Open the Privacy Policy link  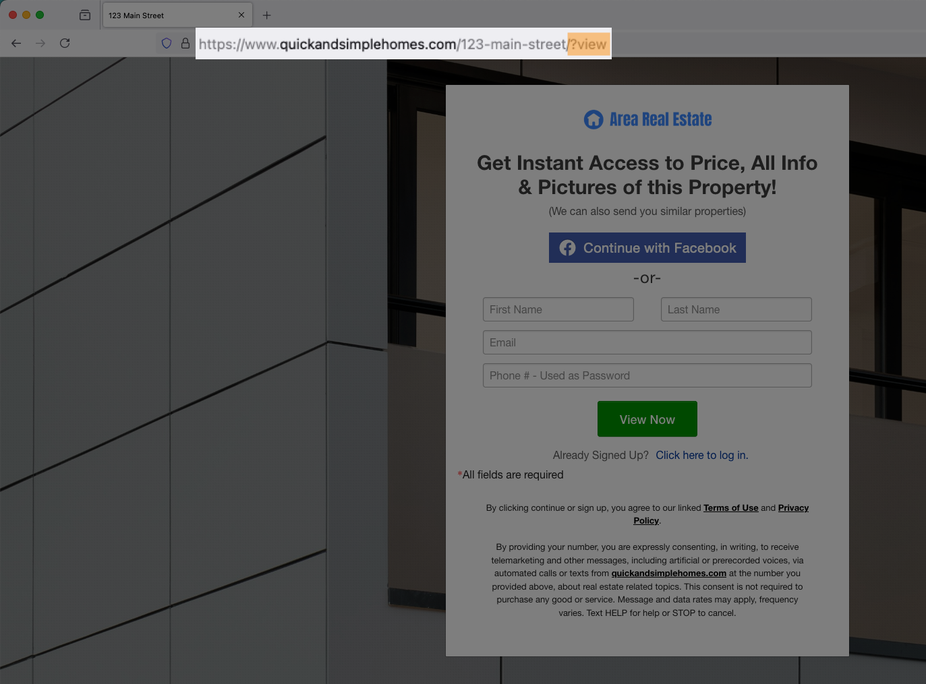coord(721,514)
